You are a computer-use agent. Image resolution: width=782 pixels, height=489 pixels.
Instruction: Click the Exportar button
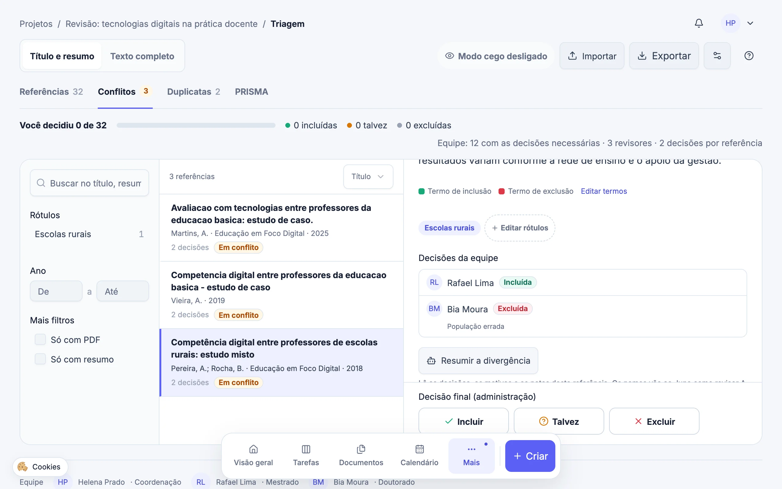(664, 56)
